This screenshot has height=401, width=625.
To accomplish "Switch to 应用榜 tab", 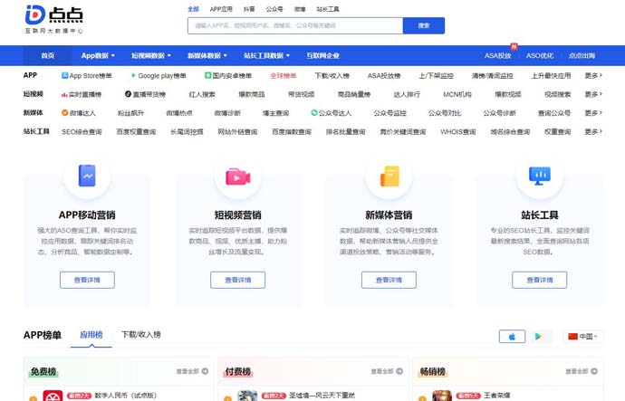I will click(x=91, y=335).
